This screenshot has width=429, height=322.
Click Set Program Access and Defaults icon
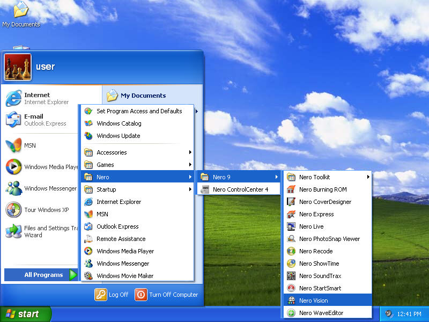click(88, 111)
